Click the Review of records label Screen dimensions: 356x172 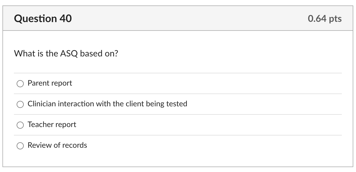click(57, 145)
